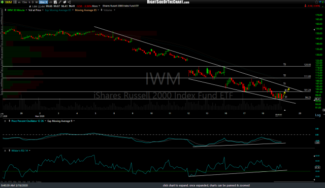The image size is (325, 188).
Task: Click the 120.00 T3 price level label
Action: [307, 65]
